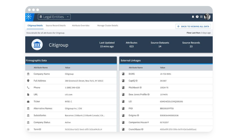Click the Enigma ID book icon

(123, 116)
